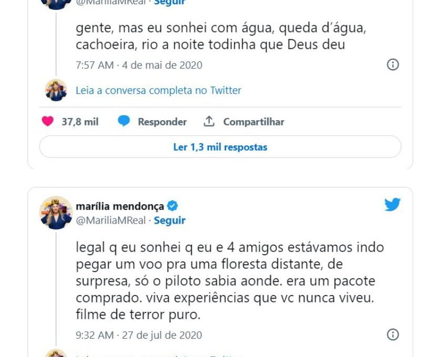Click the blue reply speech bubble icon

click(124, 121)
